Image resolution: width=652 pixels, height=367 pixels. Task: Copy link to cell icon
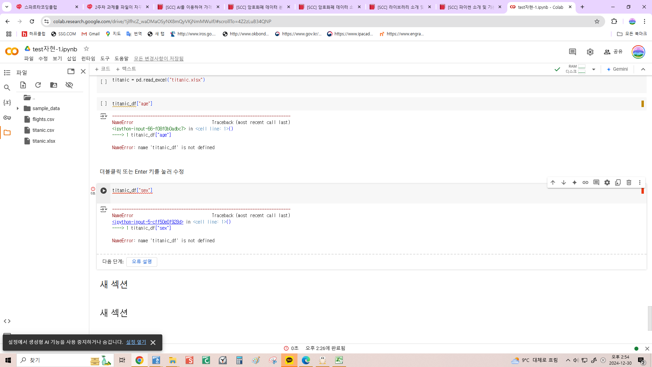pyautogui.click(x=585, y=182)
